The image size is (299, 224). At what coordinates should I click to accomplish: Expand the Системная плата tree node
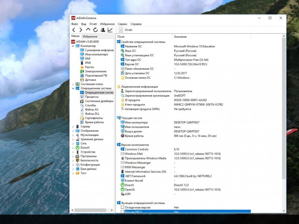point(73,84)
